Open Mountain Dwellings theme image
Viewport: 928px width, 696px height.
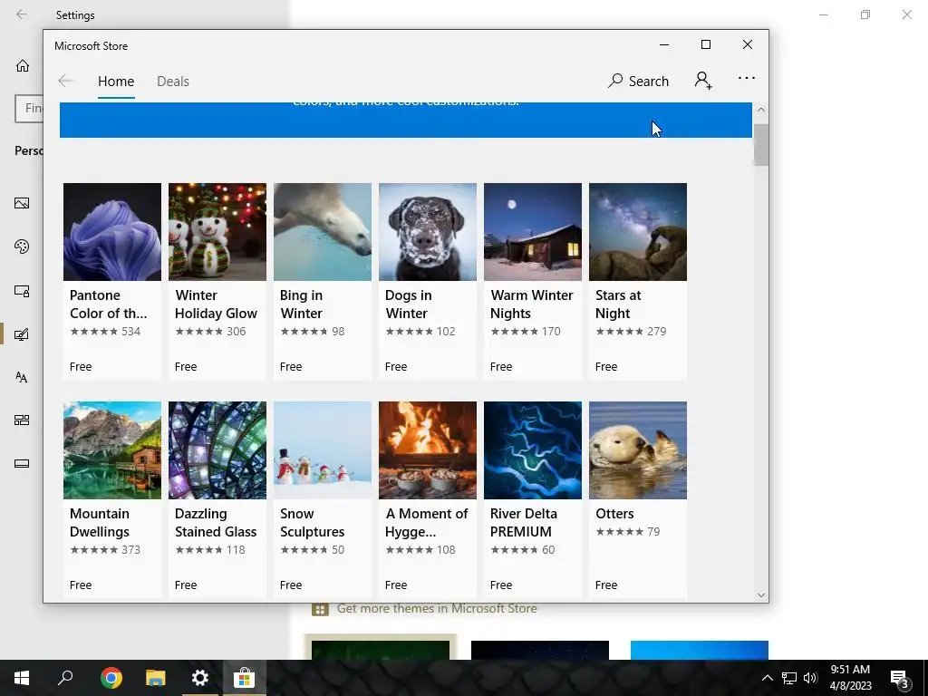click(x=111, y=450)
